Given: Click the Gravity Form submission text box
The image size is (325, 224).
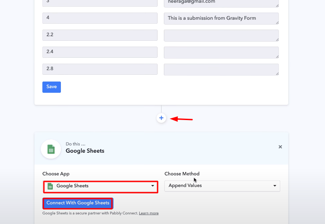Looking at the screenshot, I should tap(221, 18).
